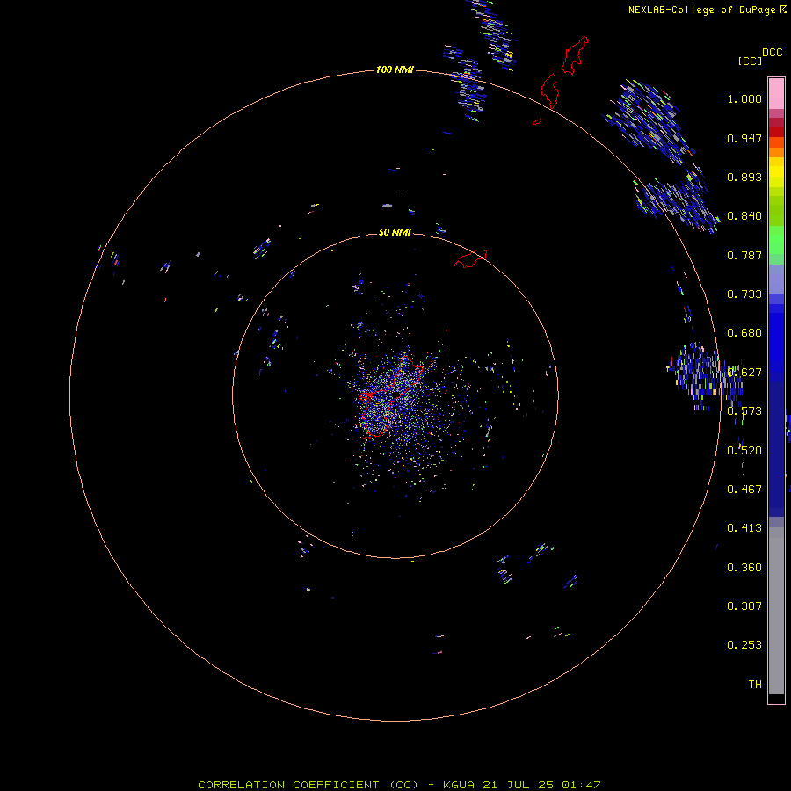Select the red swatch on the color bar
Viewport: 791px width, 791px height.
pyautogui.click(x=776, y=132)
